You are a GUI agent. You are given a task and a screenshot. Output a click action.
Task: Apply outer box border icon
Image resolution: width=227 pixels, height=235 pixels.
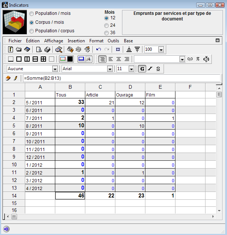coord(19,59)
